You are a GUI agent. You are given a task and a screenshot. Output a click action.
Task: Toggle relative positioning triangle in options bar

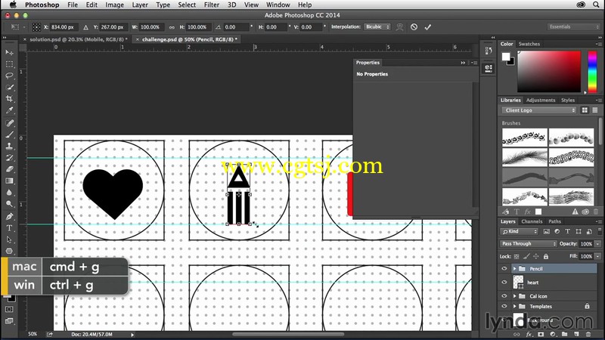coord(85,27)
